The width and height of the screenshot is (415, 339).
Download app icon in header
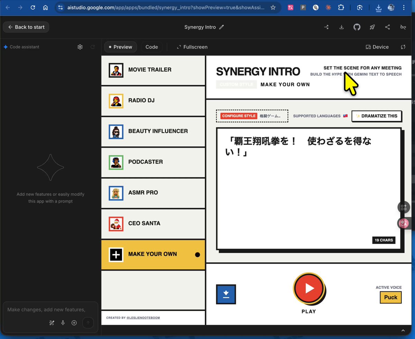pos(341,27)
